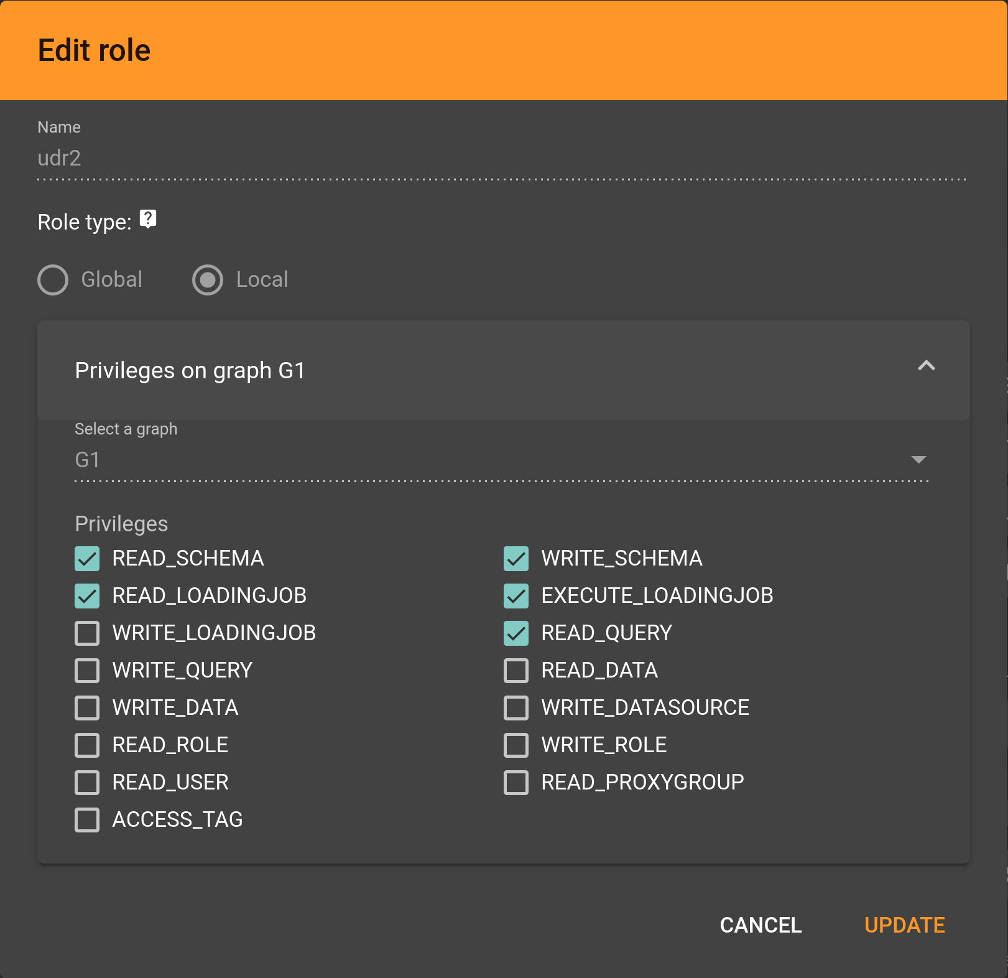The image size is (1008, 978).
Task: Enable the ACCESS_TAG privilege
Action: coord(87,820)
